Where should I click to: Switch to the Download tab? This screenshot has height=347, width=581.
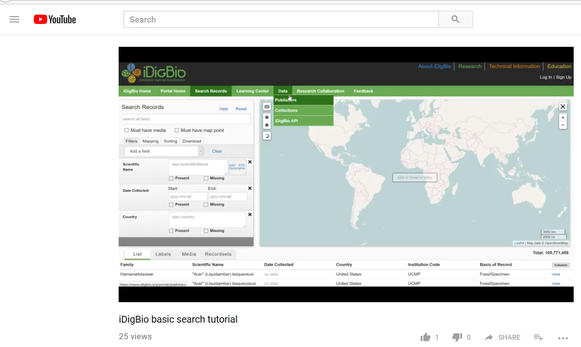(191, 141)
